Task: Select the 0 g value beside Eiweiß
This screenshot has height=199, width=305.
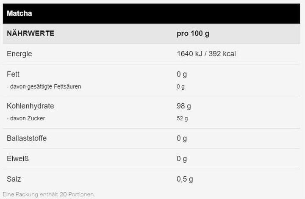Action: pos(182,158)
